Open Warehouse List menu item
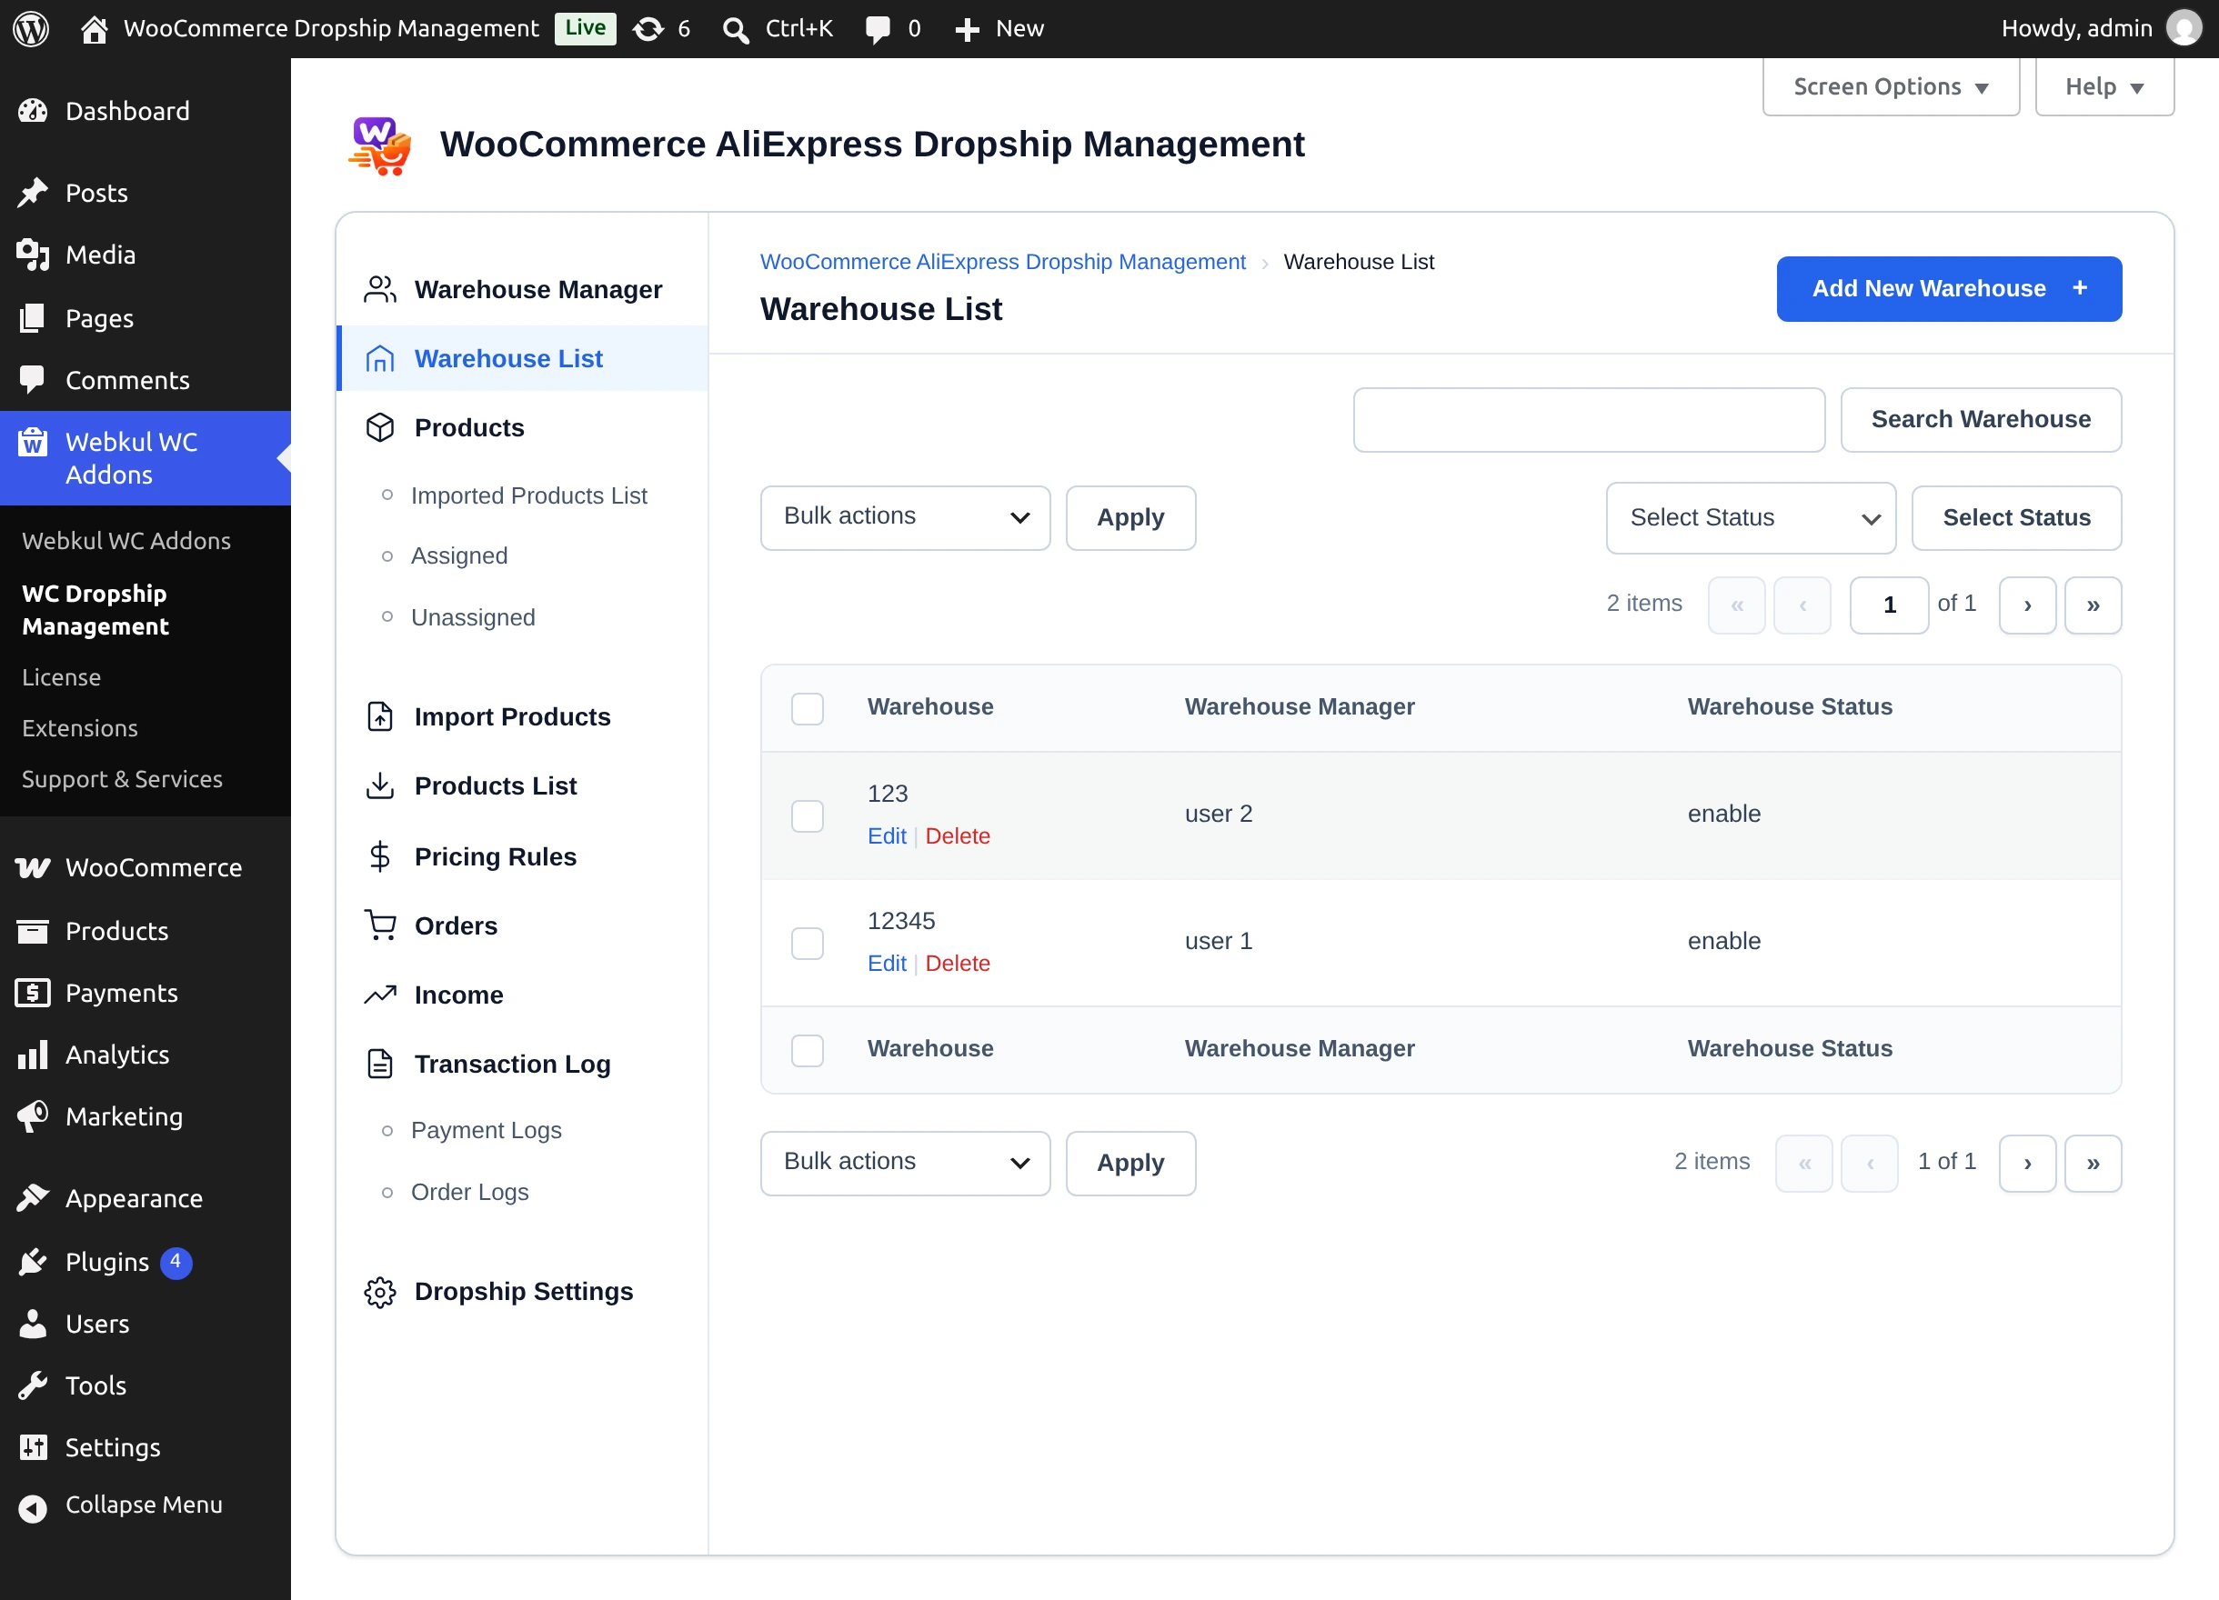The height and width of the screenshot is (1600, 2219). tap(522, 359)
